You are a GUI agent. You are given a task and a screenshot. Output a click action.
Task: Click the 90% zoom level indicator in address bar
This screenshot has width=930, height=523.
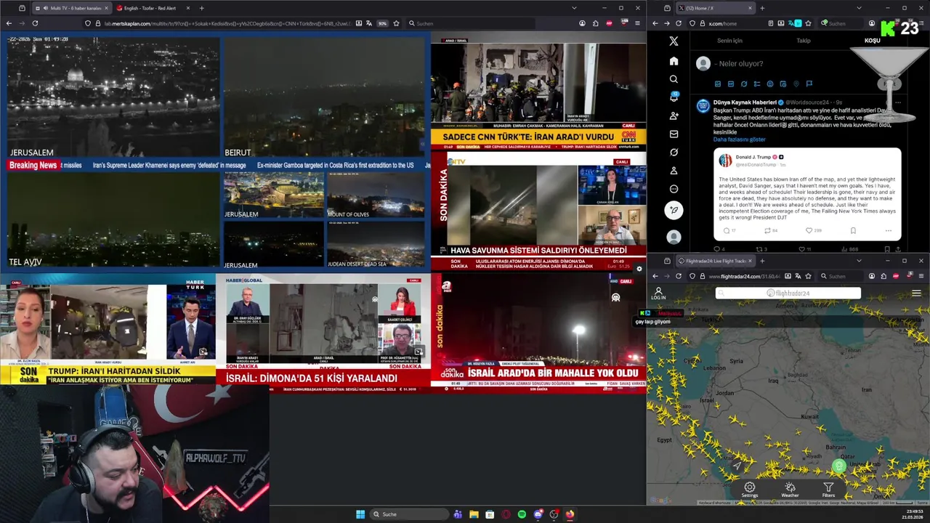[382, 23]
